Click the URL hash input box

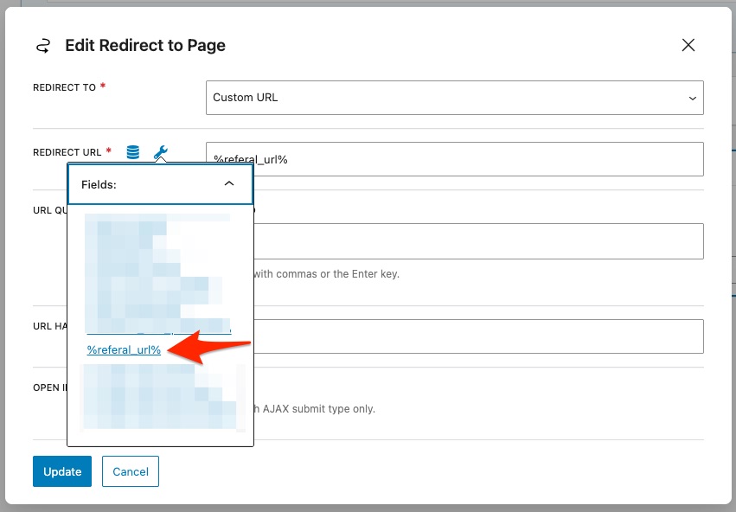pyautogui.click(x=476, y=336)
